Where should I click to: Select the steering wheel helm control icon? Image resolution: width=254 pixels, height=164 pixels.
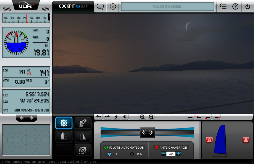click(x=64, y=123)
